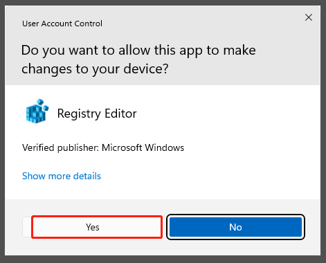Image resolution: width=326 pixels, height=263 pixels.
Task: Click the blue Registry Editor cube icon
Action: 37,111
